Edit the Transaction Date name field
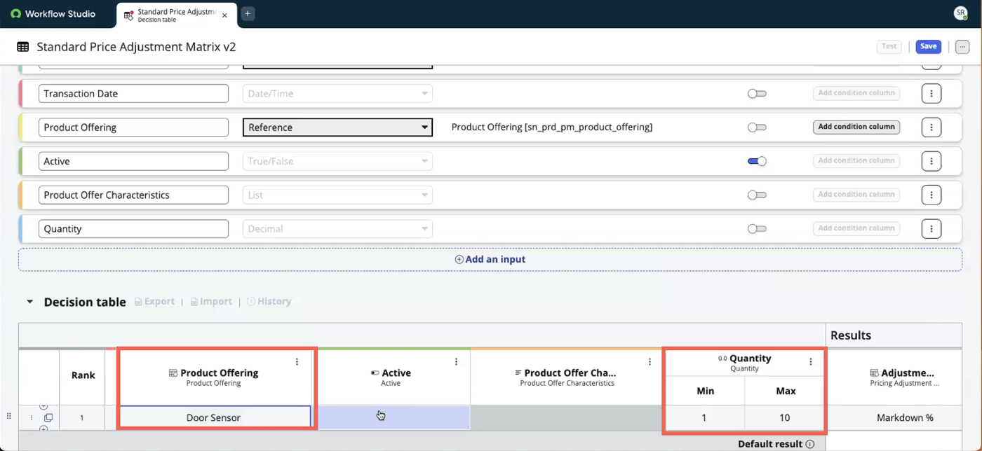The width and height of the screenshot is (982, 451). [133, 93]
